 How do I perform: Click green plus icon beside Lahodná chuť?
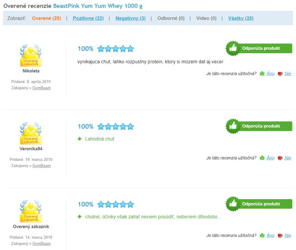[x=79, y=139]
